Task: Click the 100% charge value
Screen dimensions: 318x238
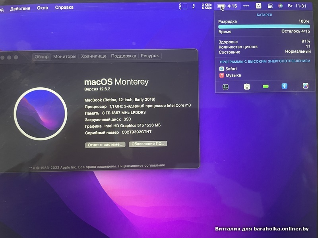Action: pos(304,21)
